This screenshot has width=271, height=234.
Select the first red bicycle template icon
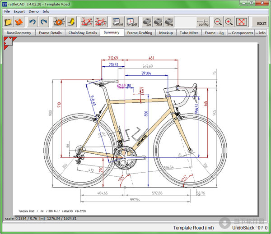(x=87, y=22)
